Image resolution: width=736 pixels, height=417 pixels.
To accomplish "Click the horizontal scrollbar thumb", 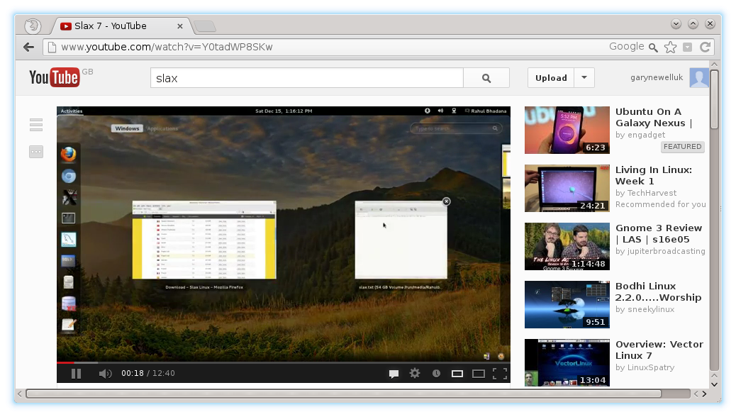I will pyautogui.click(x=344, y=394).
